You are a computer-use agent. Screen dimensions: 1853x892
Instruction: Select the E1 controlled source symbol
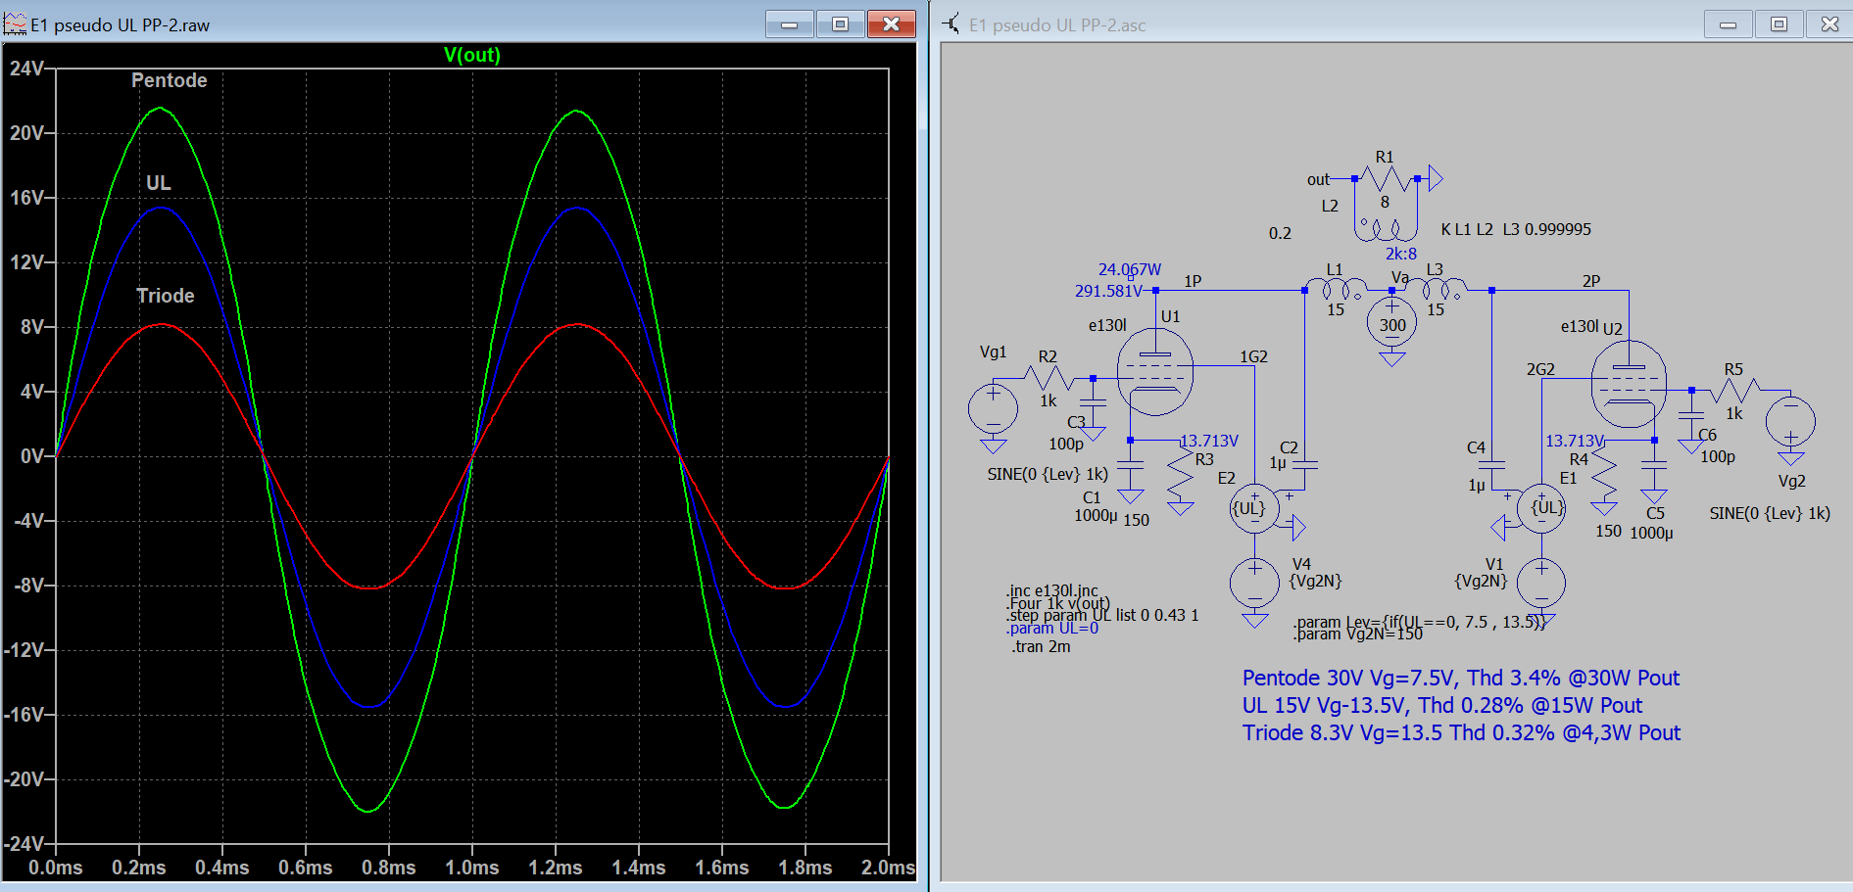(1541, 508)
